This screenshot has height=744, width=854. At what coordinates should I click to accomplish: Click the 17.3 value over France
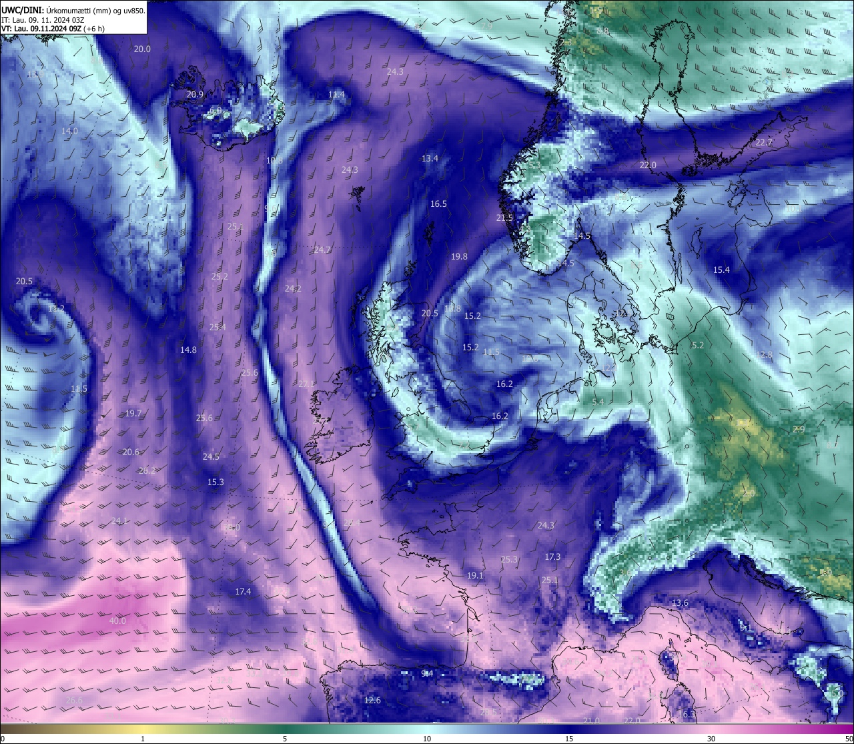(x=552, y=557)
